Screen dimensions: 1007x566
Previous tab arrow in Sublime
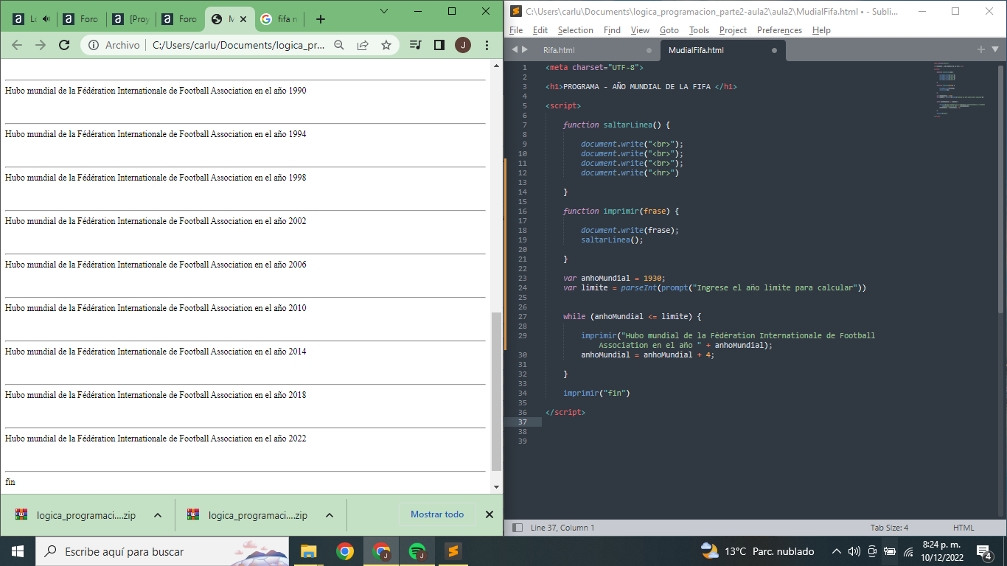(x=515, y=49)
